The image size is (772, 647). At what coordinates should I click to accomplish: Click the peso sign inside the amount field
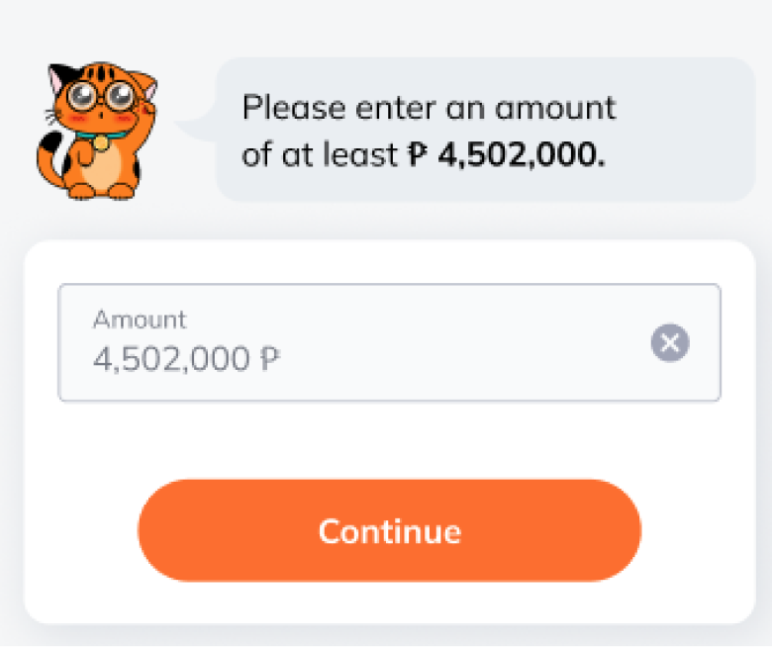click(x=270, y=359)
